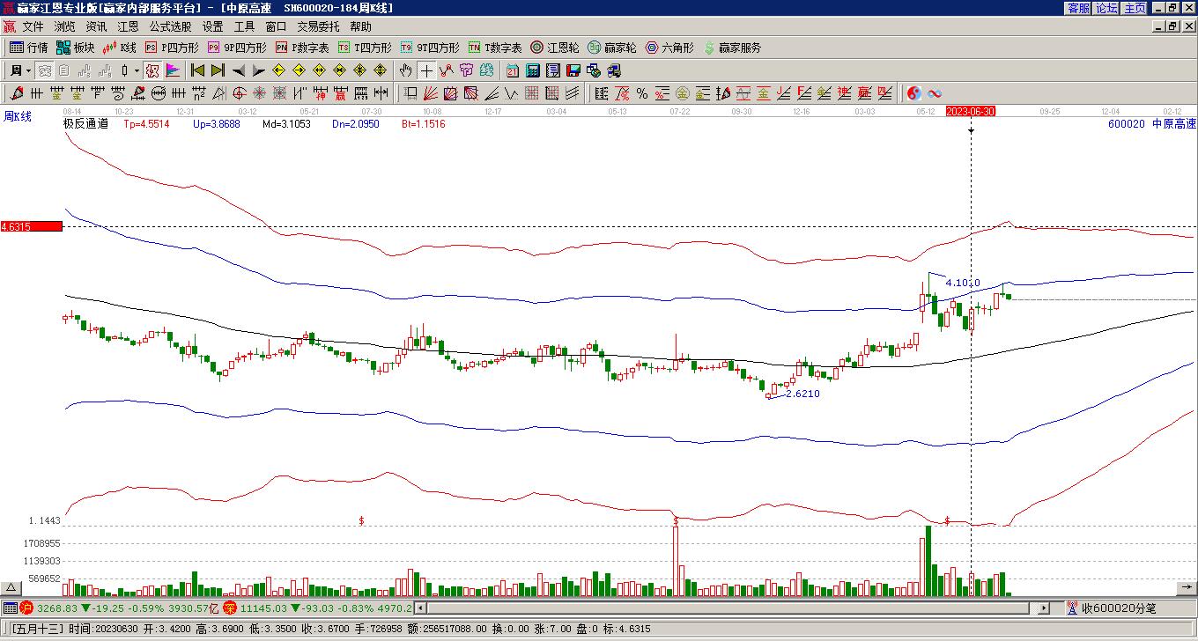Image resolution: width=1198 pixels, height=641 pixels.
Task: Click the floppy disk save icon
Action: point(573,70)
